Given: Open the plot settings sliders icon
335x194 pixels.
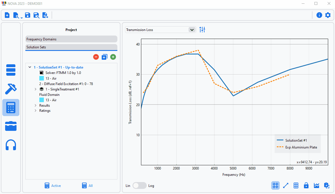Looking at the screenshot, I should point(202,30).
